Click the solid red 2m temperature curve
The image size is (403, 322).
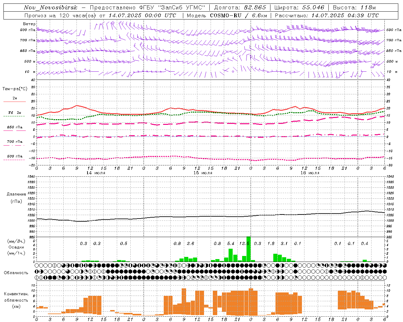pyautogui.click(x=210, y=111)
